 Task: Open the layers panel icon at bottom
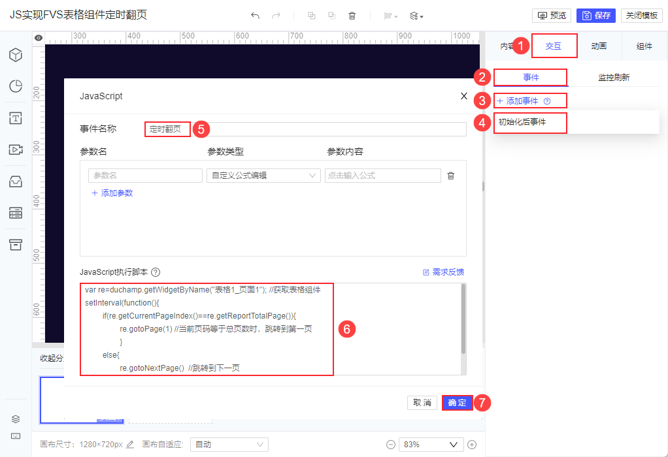point(16,419)
